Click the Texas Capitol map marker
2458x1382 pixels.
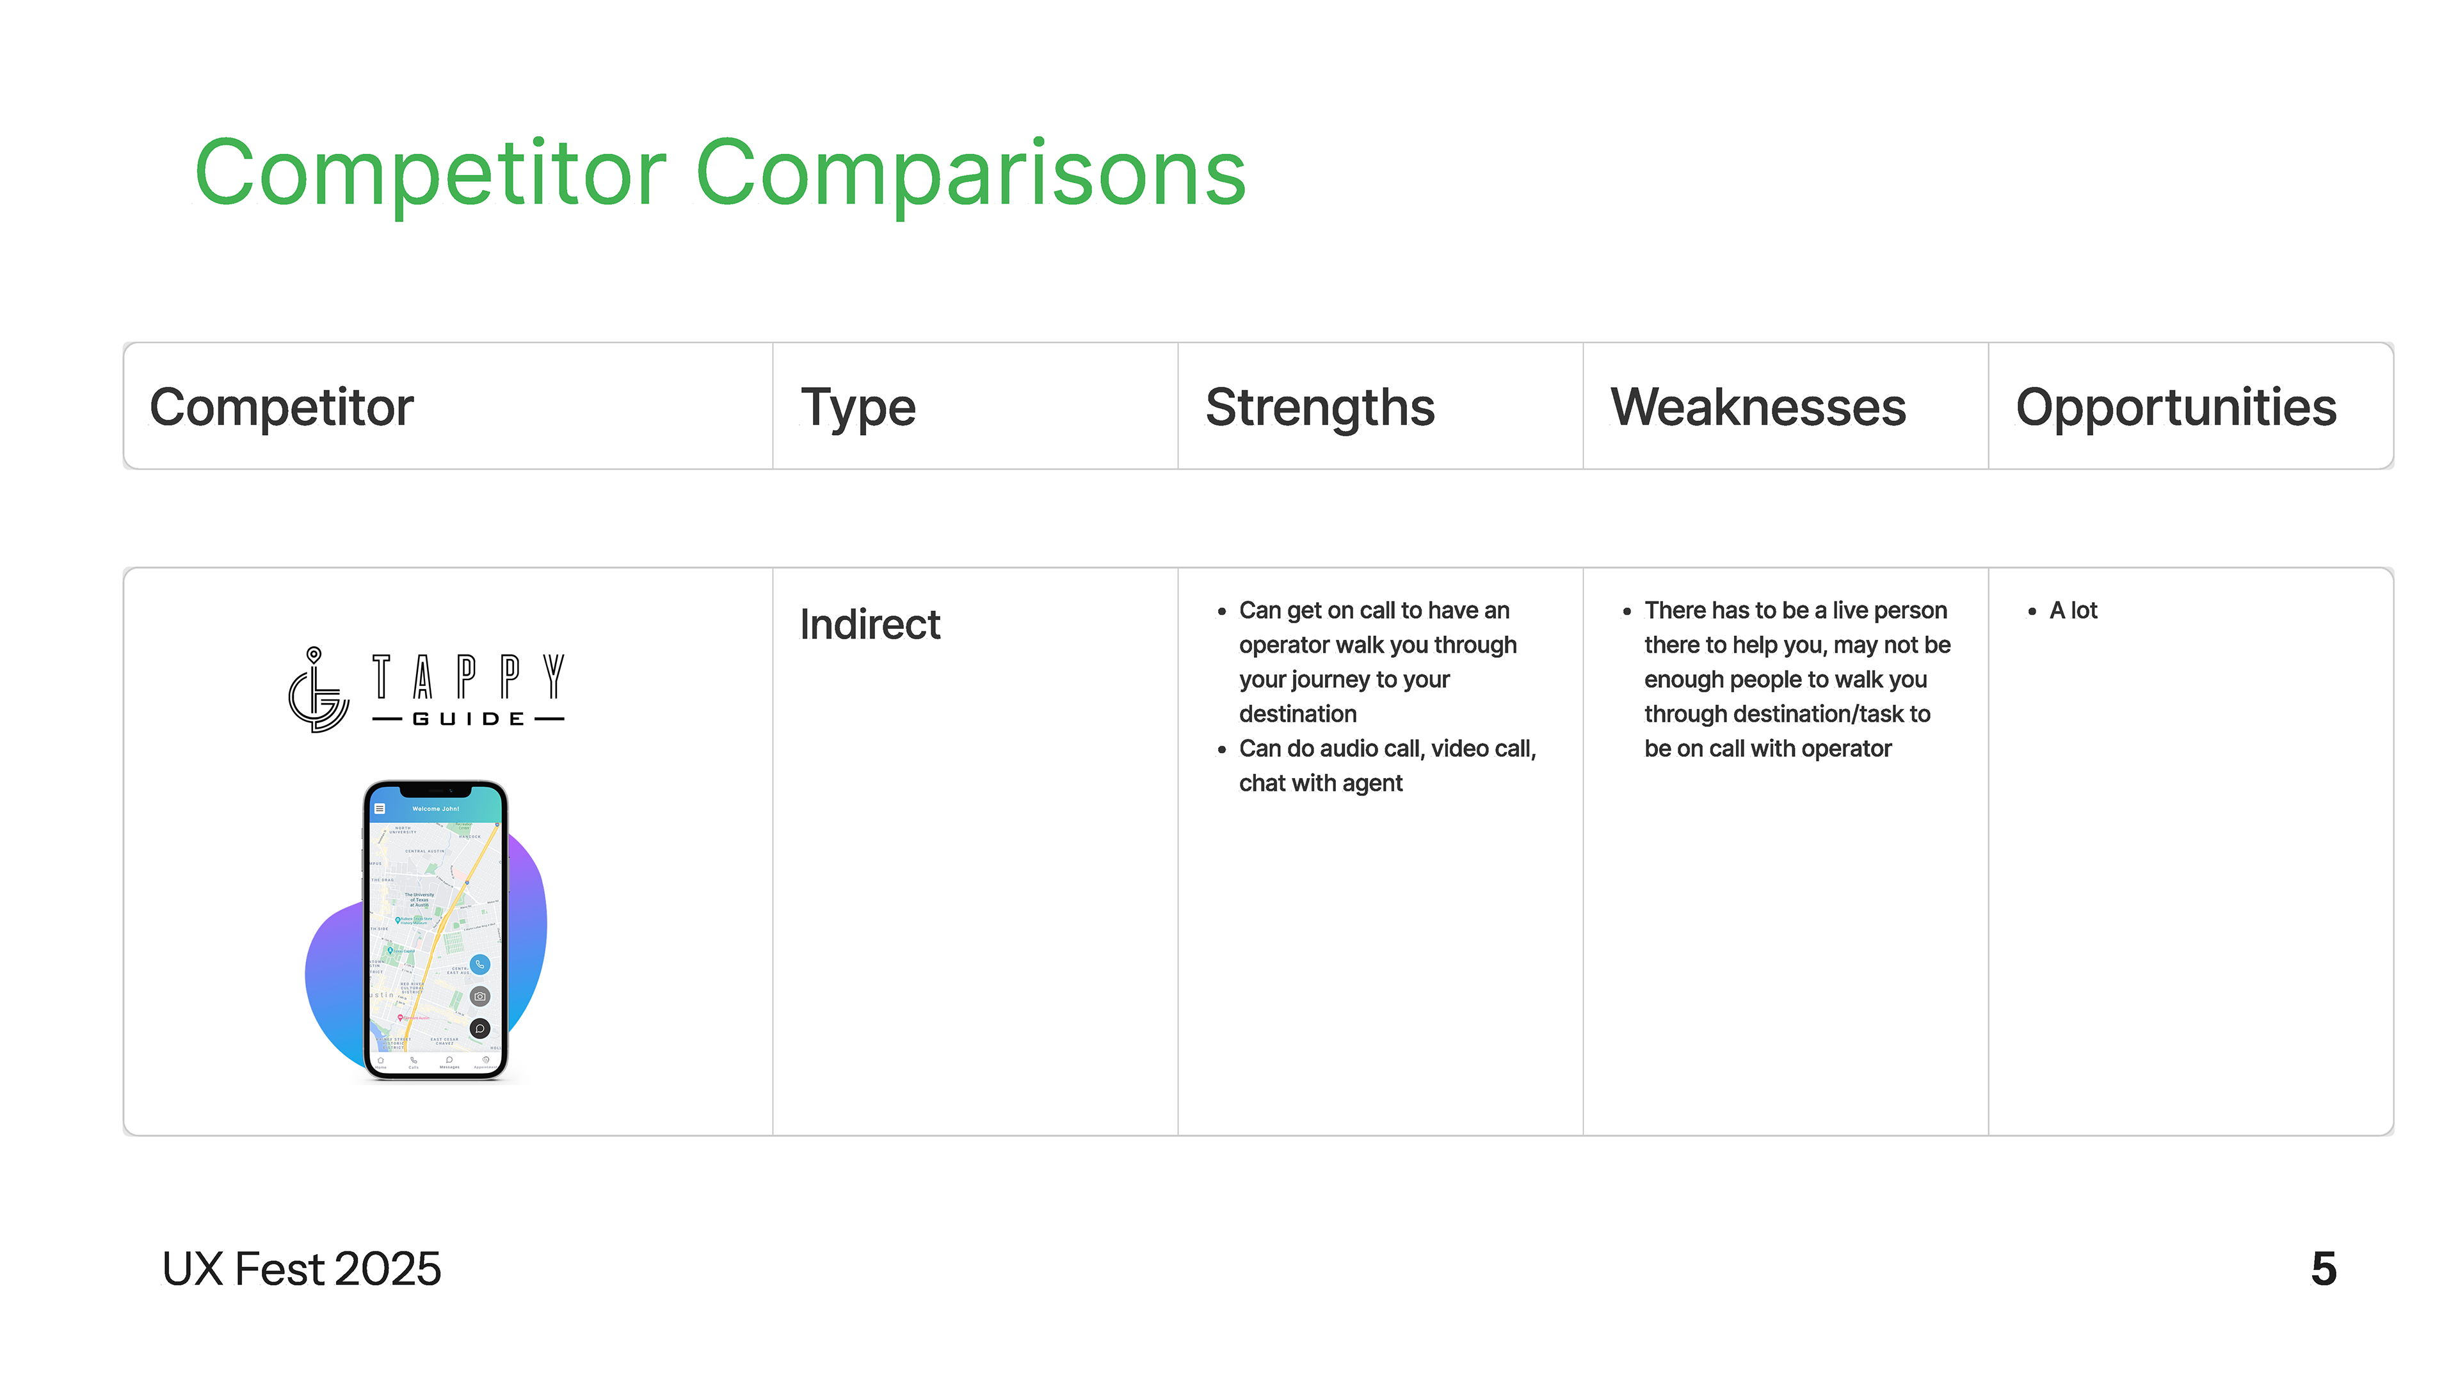390,951
